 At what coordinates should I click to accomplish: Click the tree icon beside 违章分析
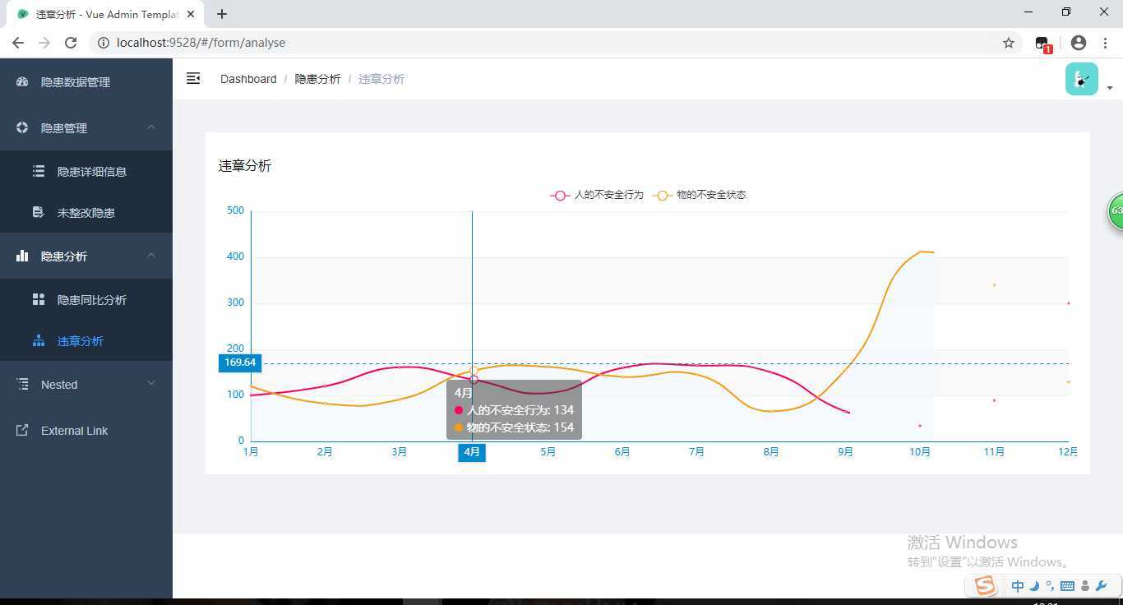click(39, 340)
